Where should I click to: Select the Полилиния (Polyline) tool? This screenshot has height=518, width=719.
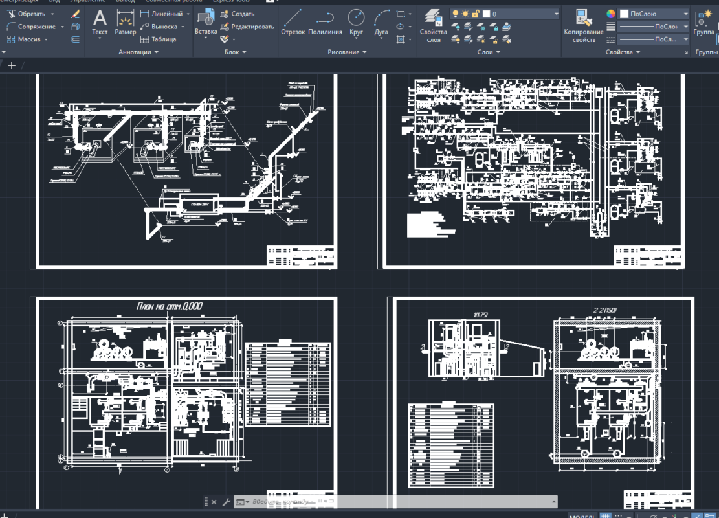click(325, 23)
